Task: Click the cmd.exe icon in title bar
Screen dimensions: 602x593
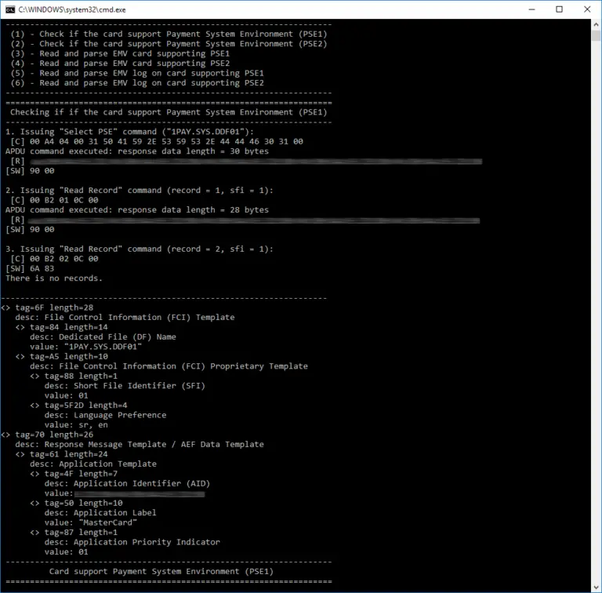Action: [x=10, y=9]
